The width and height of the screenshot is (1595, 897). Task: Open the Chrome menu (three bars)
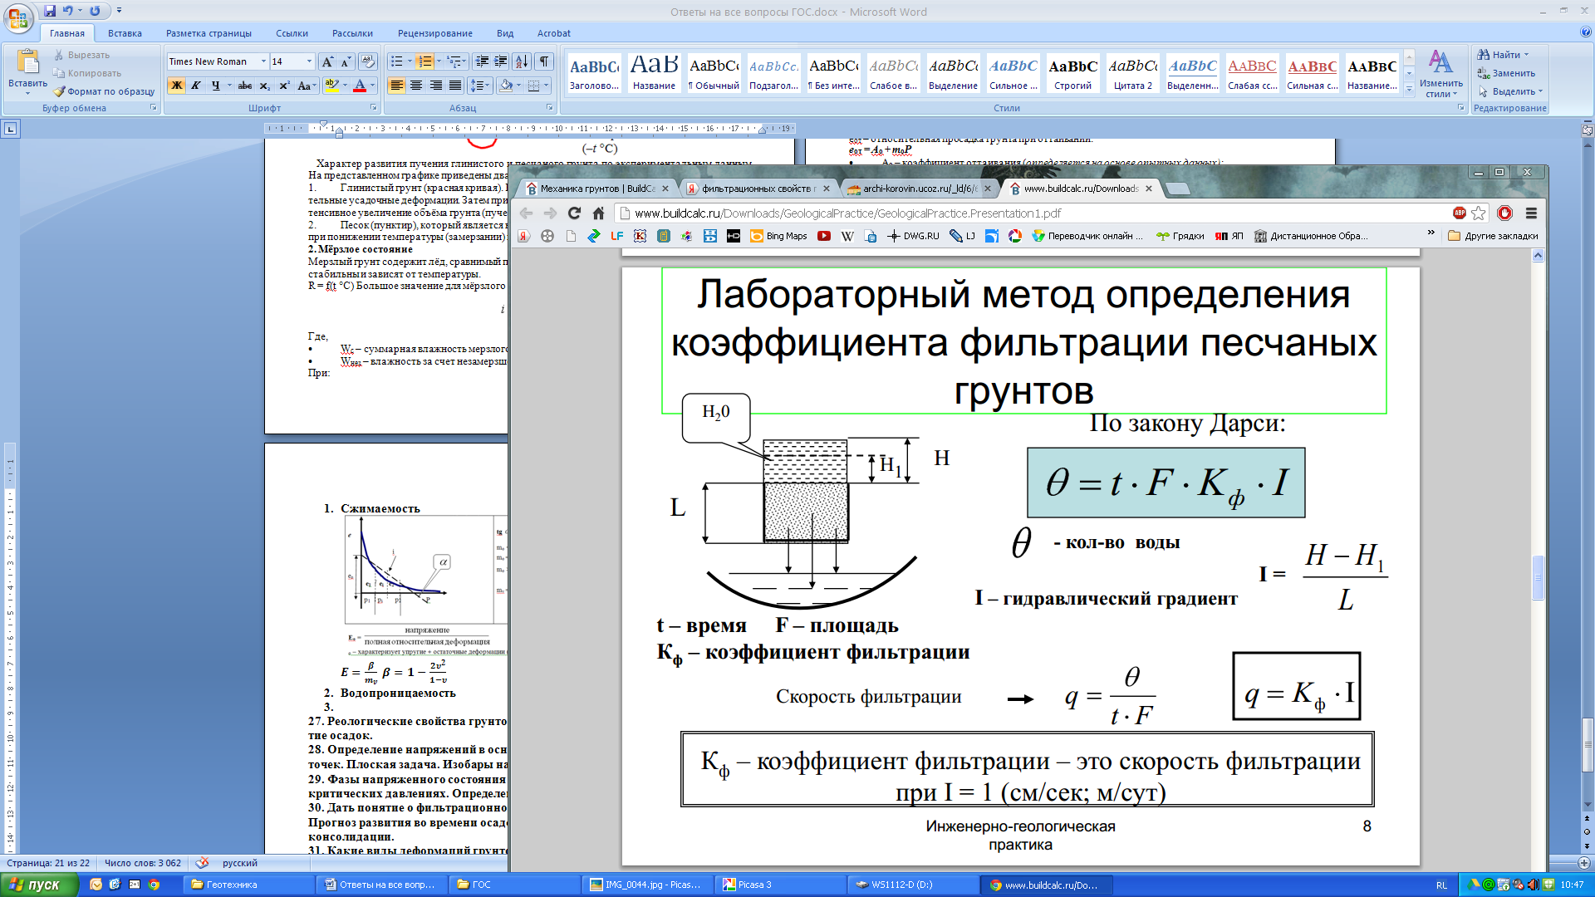(1531, 213)
